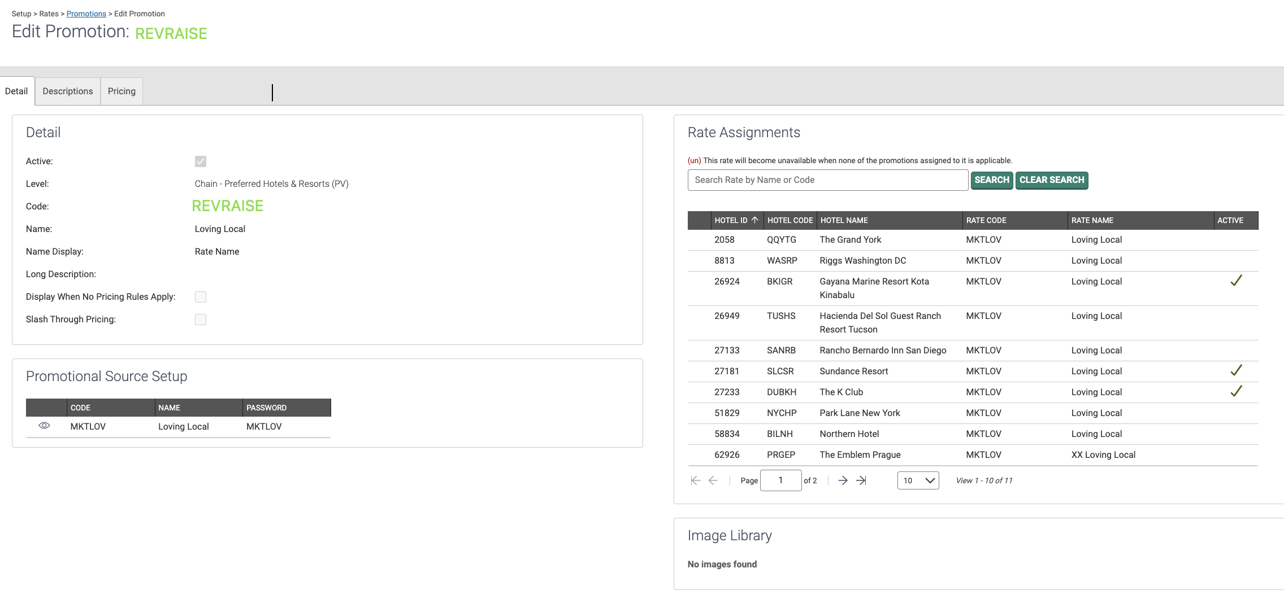Sort by Rate Name column header
This screenshot has width=1284, height=599.
[1140, 220]
